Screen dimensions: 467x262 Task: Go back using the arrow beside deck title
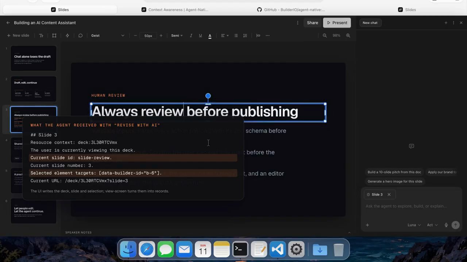(x=8, y=23)
